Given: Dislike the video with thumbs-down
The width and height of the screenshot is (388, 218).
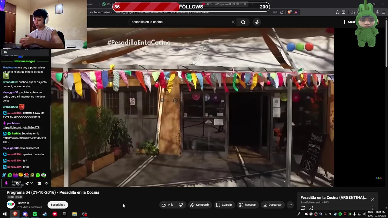Looking at the screenshot, I should coord(181,205).
